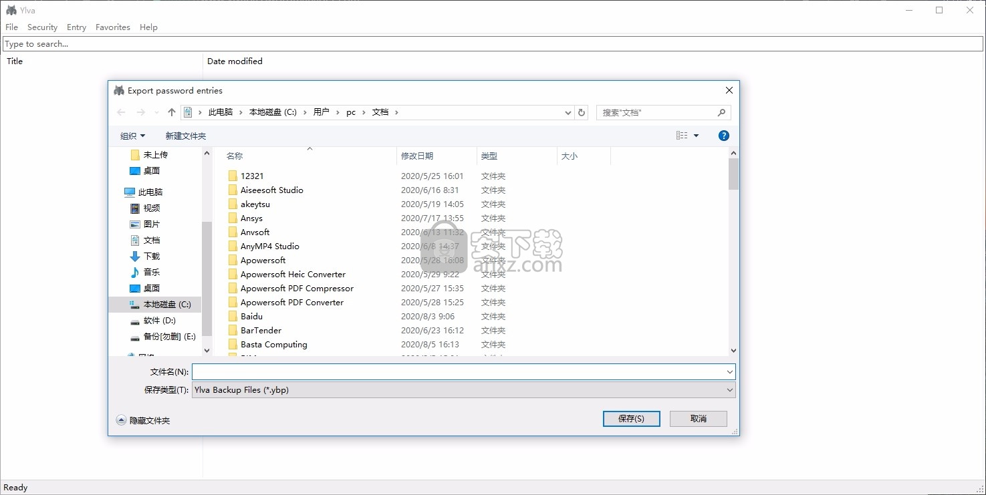
Task: Close the Export password entries dialog
Action: coord(729,90)
